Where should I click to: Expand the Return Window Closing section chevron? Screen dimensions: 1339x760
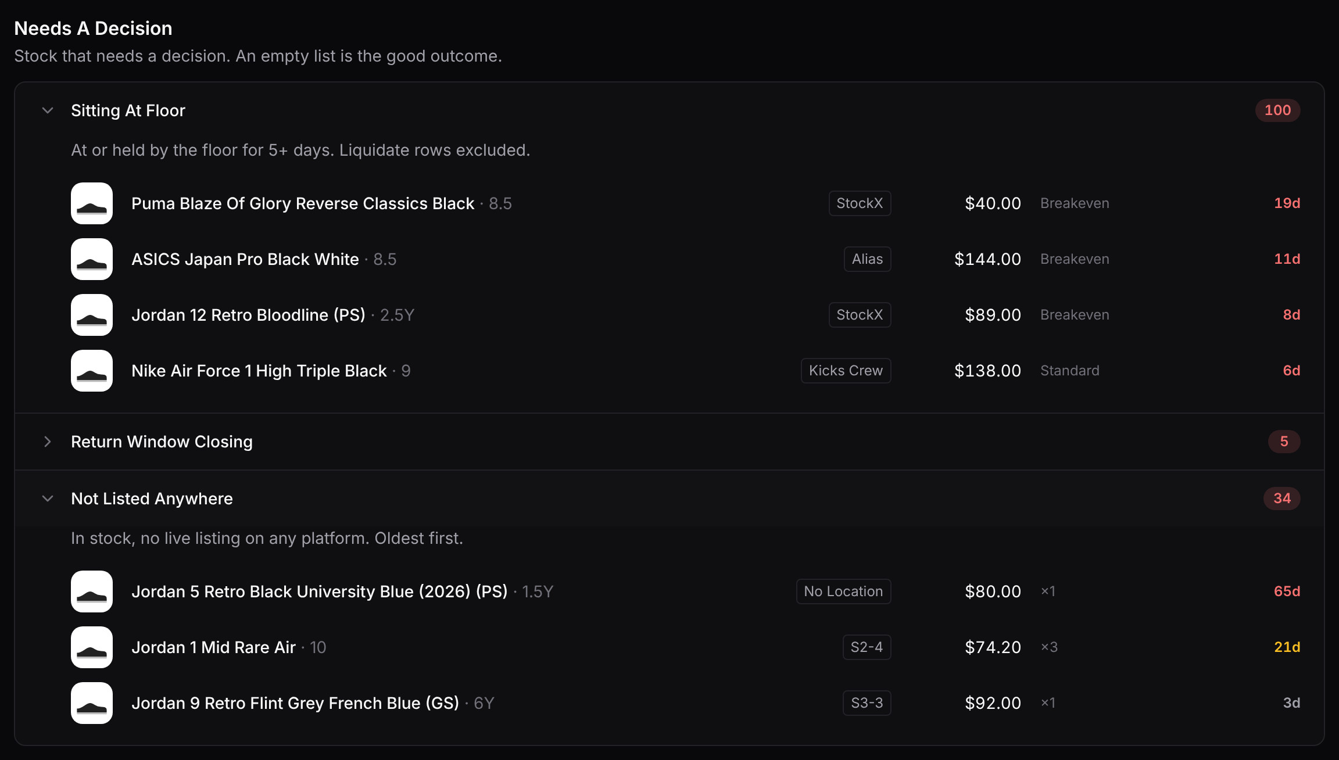(48, 442)
